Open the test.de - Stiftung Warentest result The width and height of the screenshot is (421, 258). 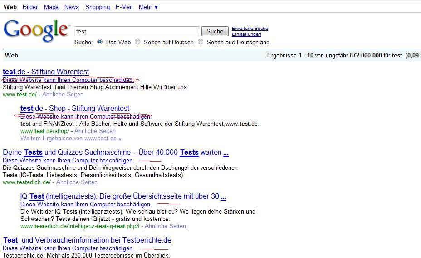tap(46, 72)
